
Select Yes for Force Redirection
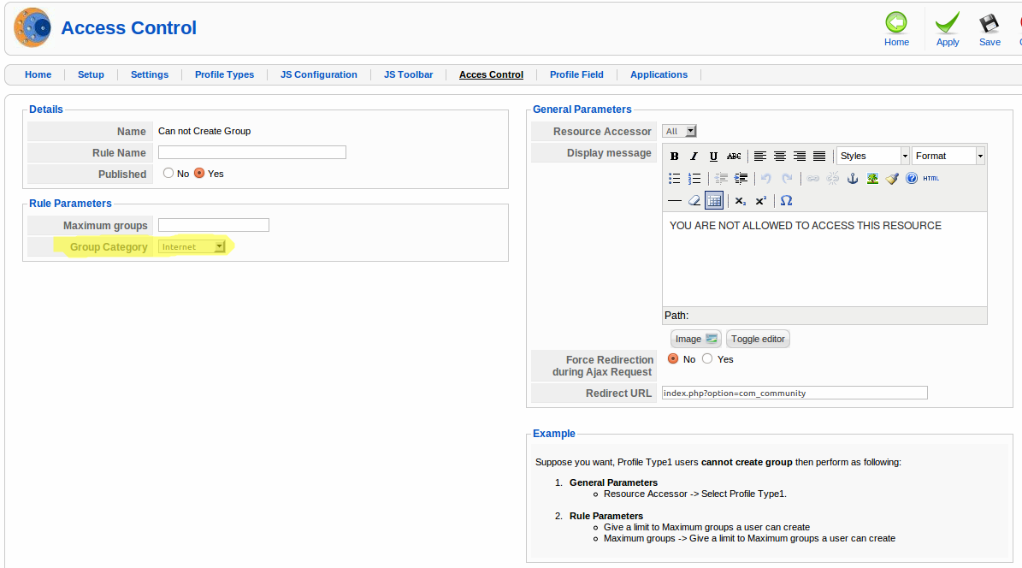[x=707, y=359]
